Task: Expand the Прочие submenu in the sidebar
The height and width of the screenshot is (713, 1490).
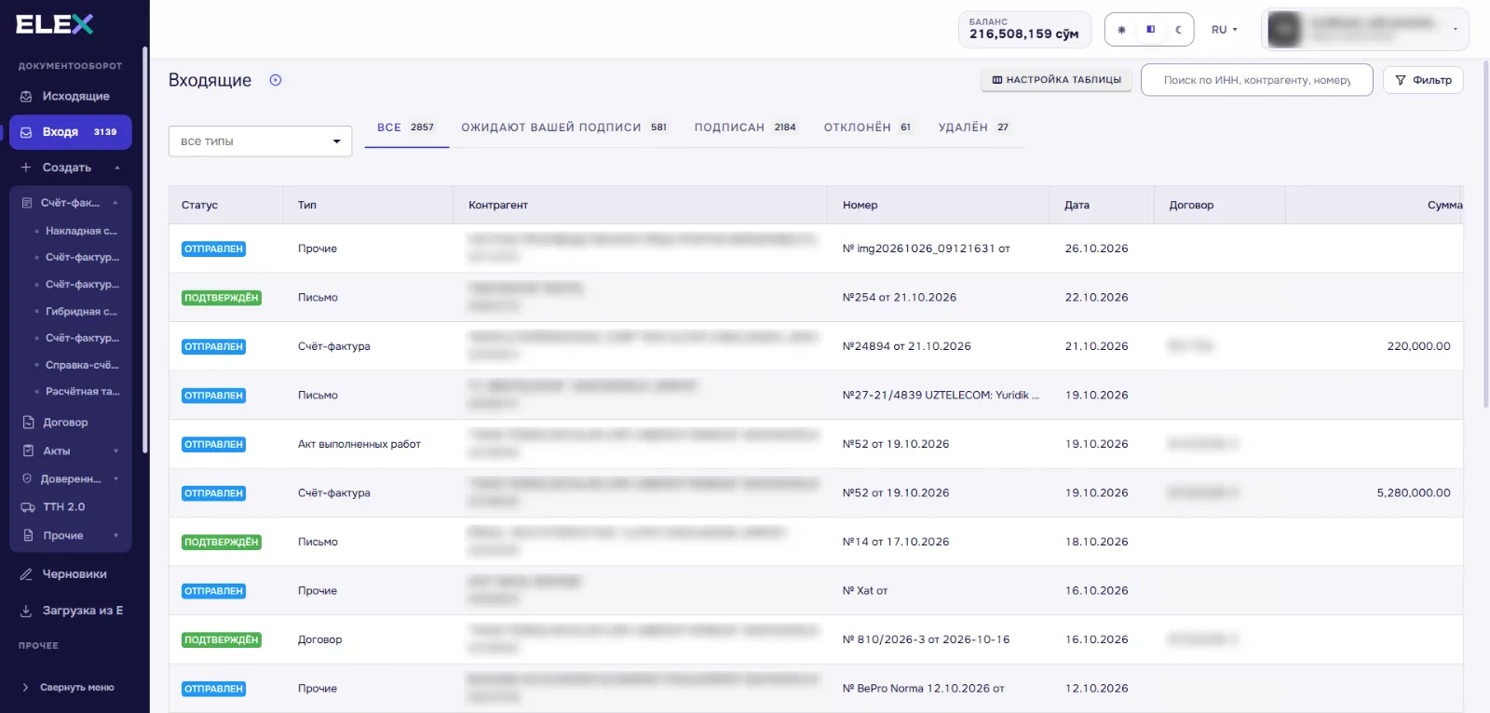Action: click(x=115, y=536)
